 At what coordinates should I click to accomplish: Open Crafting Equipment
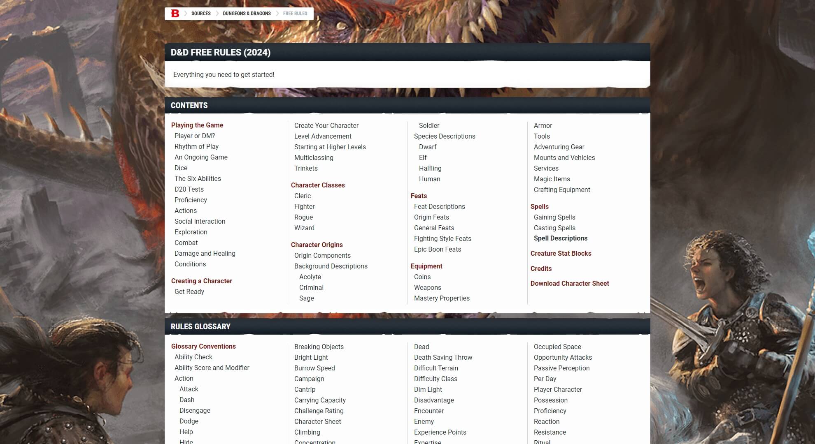pos(562,190)
